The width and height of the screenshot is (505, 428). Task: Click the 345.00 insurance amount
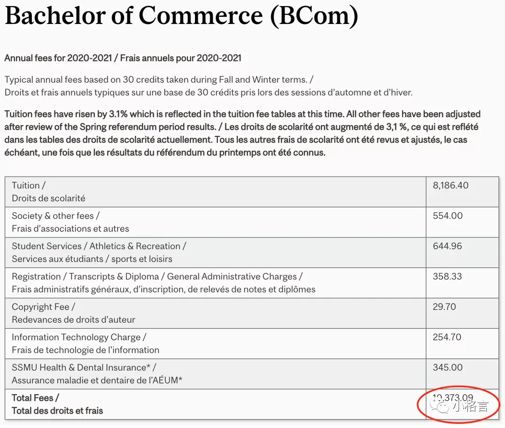(448, 368)
